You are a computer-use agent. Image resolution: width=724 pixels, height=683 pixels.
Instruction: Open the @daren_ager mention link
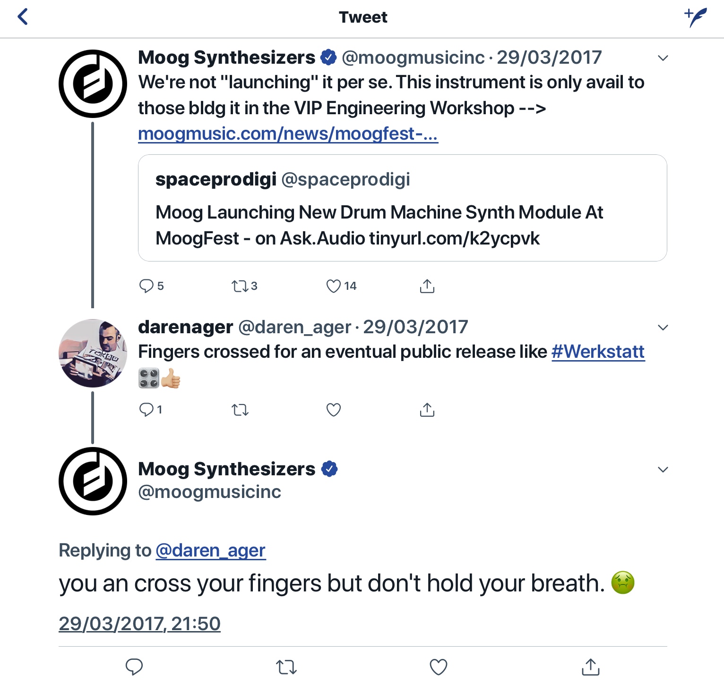pyautogui.click(x=210, y=550)
